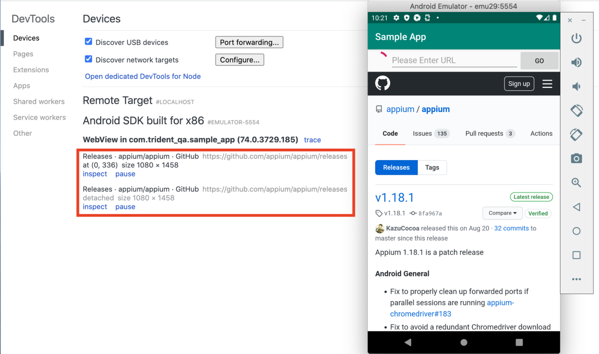Uncheck Discover network targets
This screenshot has height=354, width=599.
tap(88, 59)
